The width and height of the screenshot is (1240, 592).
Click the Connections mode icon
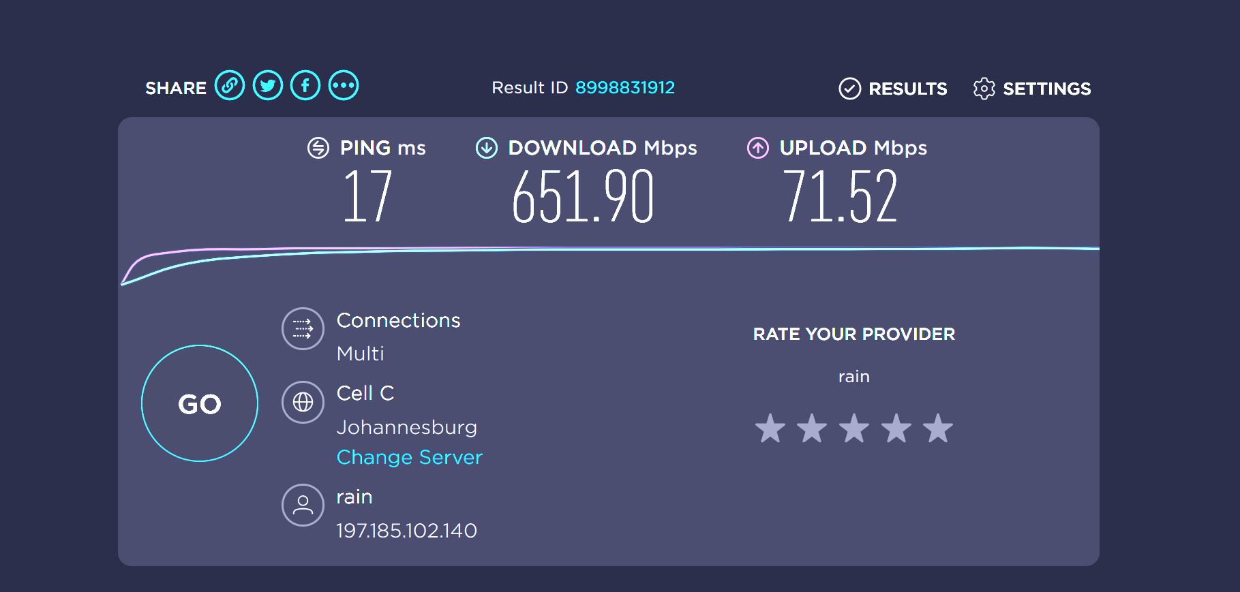click(303, 328)
